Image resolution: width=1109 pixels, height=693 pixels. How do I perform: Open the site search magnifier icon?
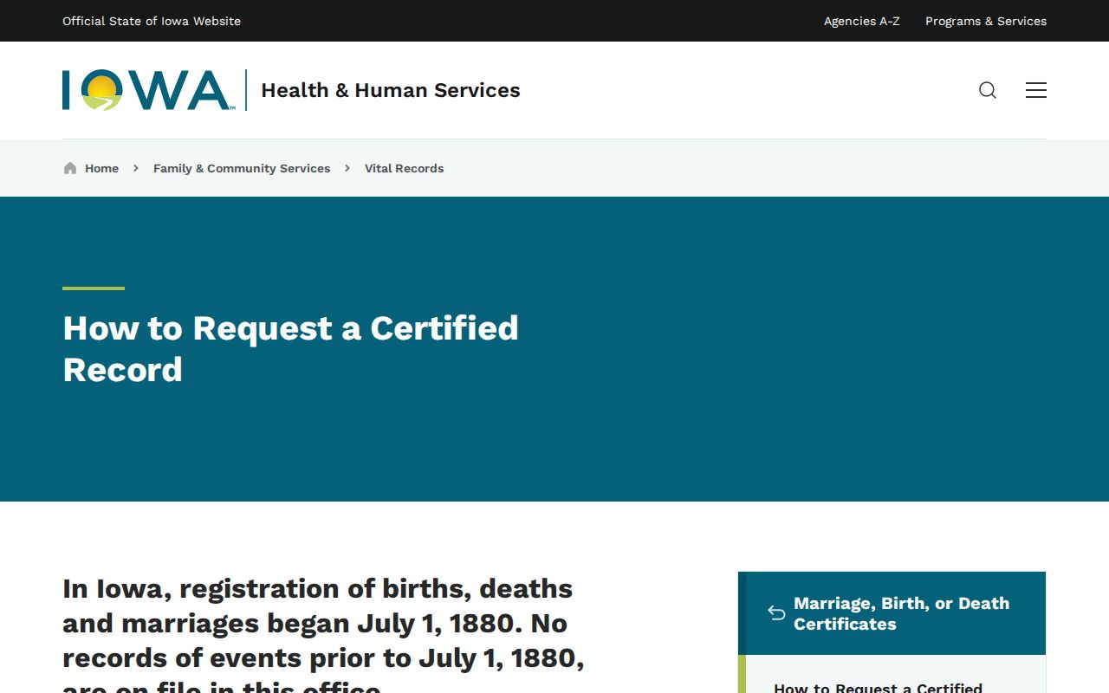pyautogui.click(x=988, y=90)
